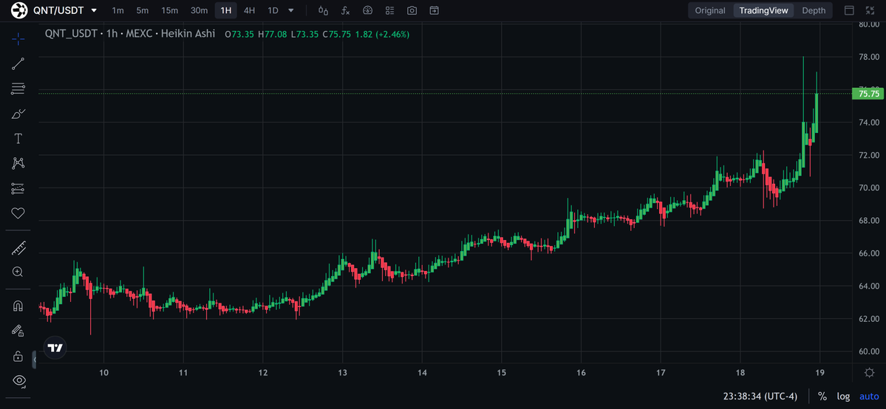Screen dimensions: 886x409
Task: Select the trend line drawing tool
Action: pyautogui.click(x=18, y=63)
